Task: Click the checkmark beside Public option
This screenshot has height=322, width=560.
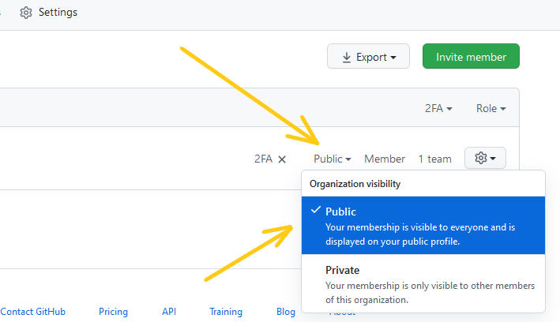Action: point(316,211)
